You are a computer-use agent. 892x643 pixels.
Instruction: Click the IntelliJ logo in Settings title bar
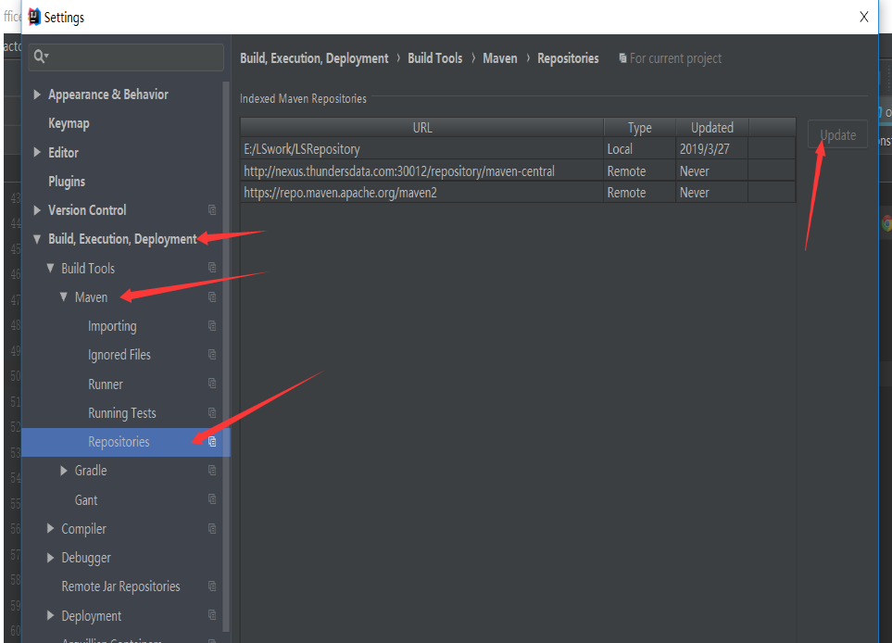[34, 17]
